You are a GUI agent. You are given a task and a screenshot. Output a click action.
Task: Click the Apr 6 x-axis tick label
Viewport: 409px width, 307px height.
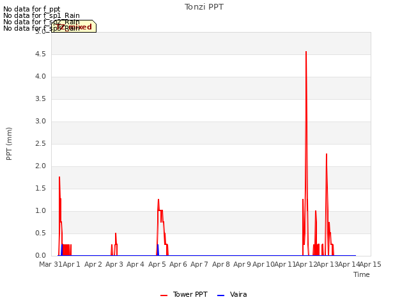tap(178, 264)
